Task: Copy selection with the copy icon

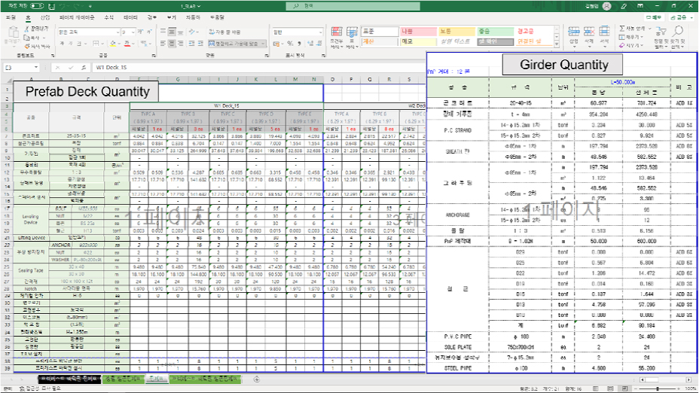Action: (x=27, y=38)
